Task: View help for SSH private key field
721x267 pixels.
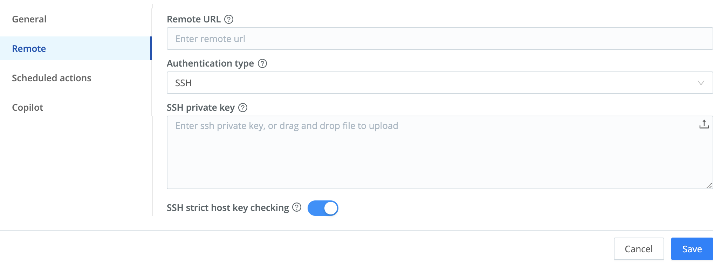Action: coord(243,108)
